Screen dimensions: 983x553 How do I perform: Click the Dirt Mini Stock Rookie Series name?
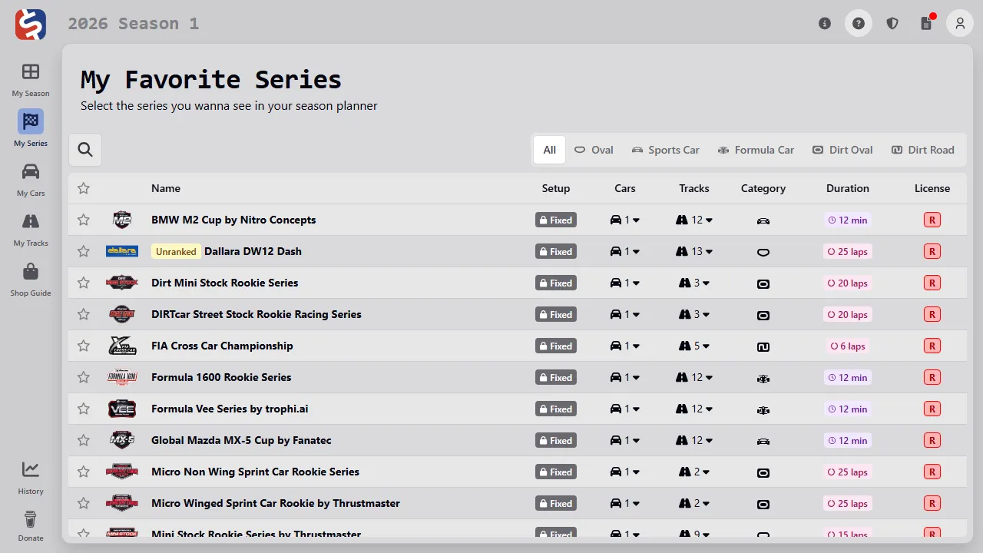(224, 283)
